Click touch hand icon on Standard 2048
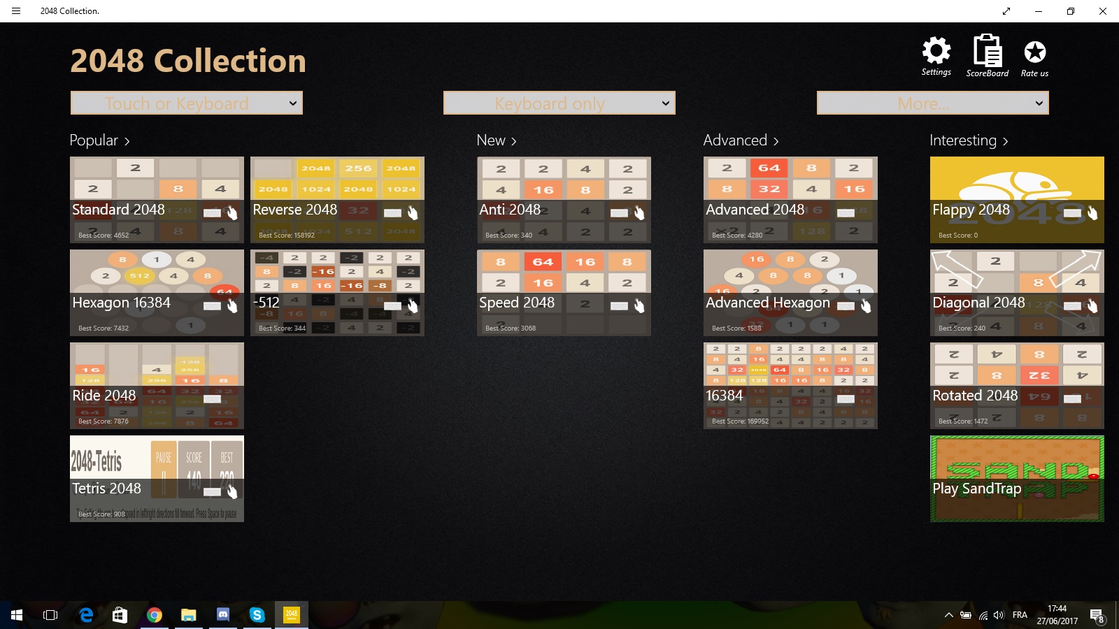 coord(232,212)
